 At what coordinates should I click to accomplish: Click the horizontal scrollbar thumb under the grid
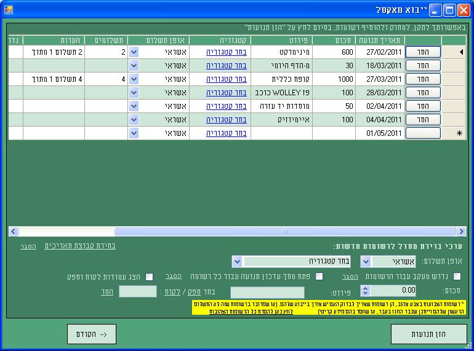285,232
